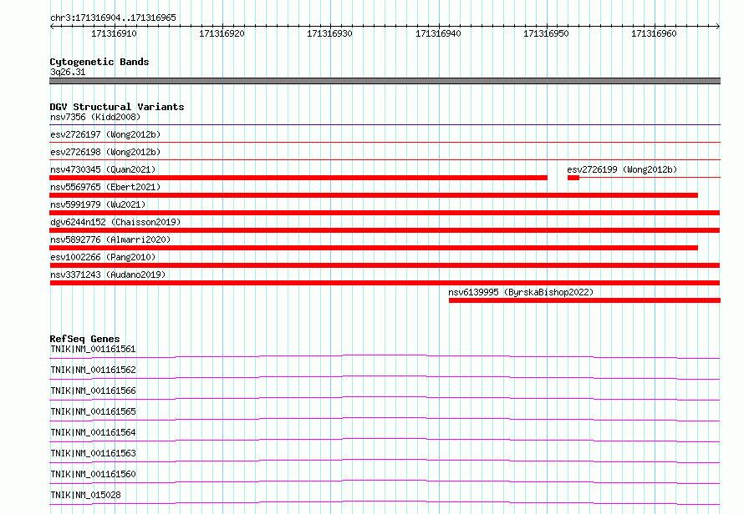Click the red bar under dgv6244n152
744x514 pixels.
(x=385, y=230)
